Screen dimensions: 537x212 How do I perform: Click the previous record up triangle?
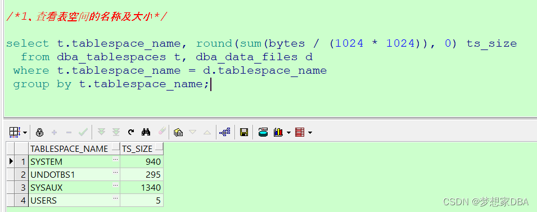click(207, 132)
